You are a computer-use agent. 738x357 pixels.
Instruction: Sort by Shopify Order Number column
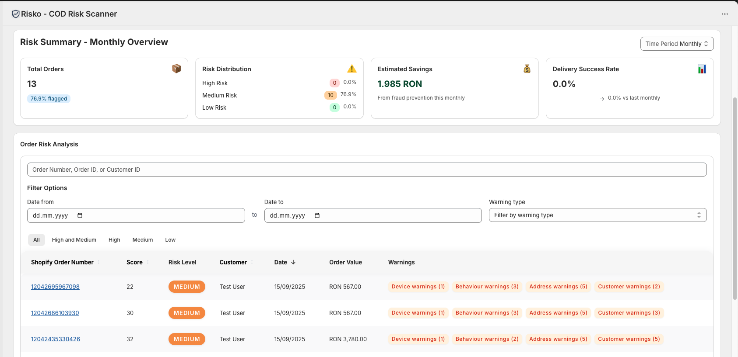point(62,262)
